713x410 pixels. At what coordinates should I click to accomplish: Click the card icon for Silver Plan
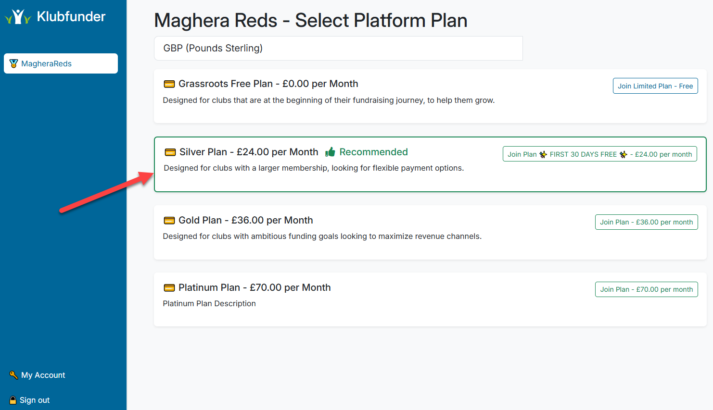170,152
